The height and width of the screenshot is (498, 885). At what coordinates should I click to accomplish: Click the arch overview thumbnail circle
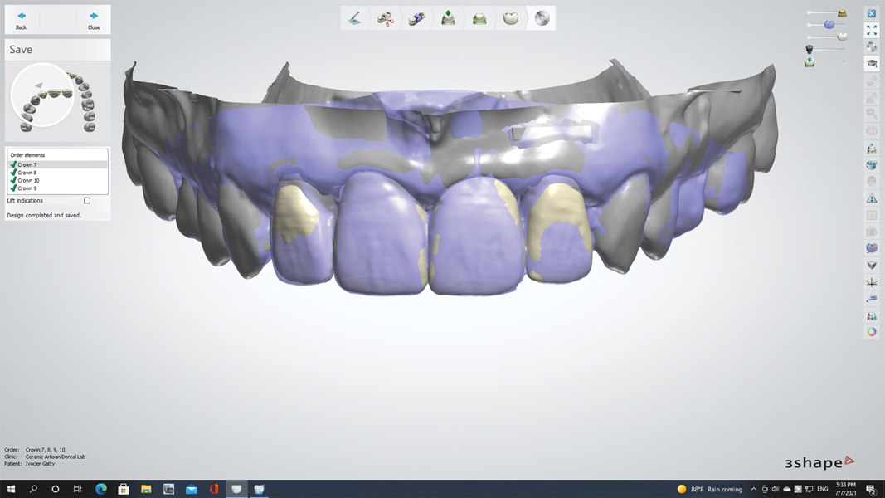pos(42,95)
